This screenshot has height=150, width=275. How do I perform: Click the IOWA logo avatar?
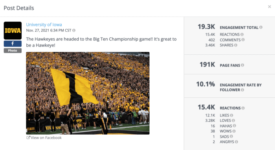pos(13,31)
